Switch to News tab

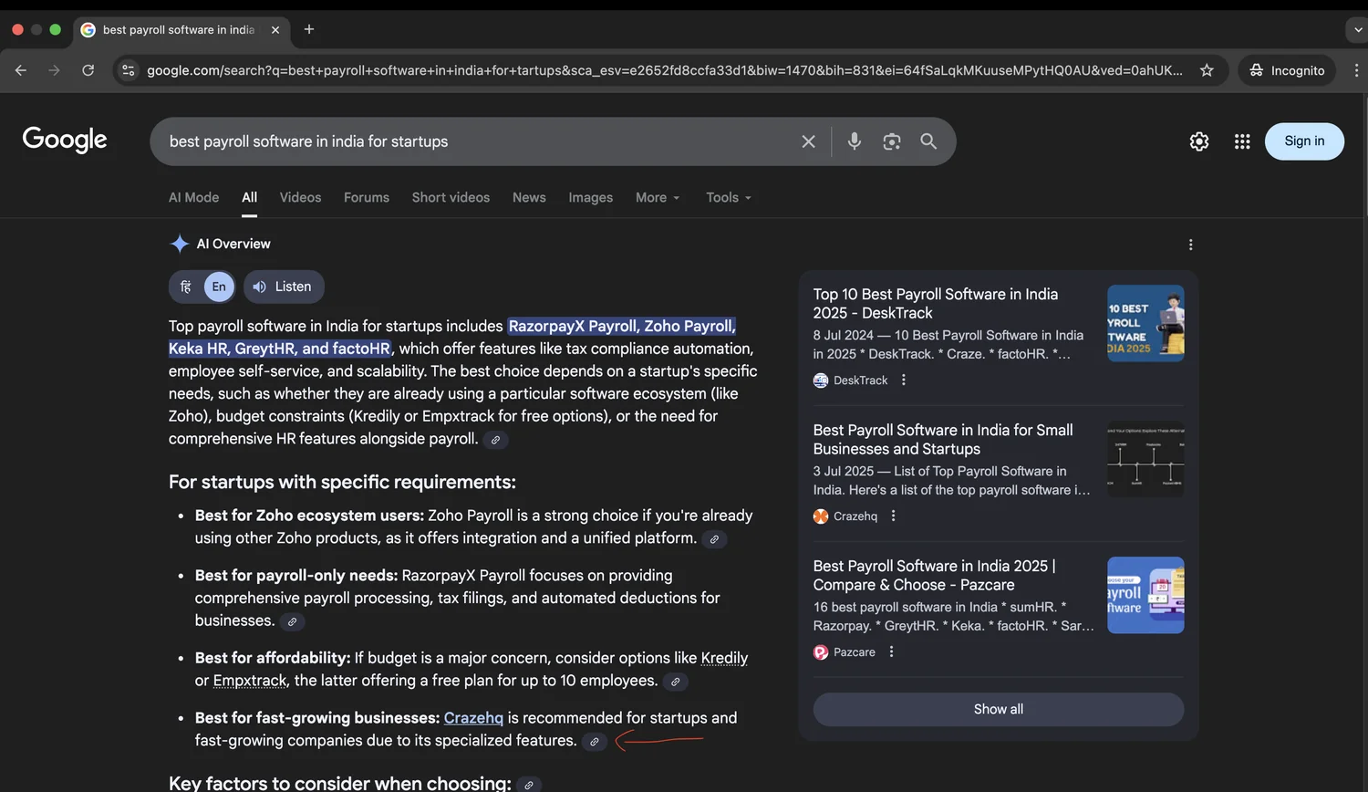click(x=529, y=197)
